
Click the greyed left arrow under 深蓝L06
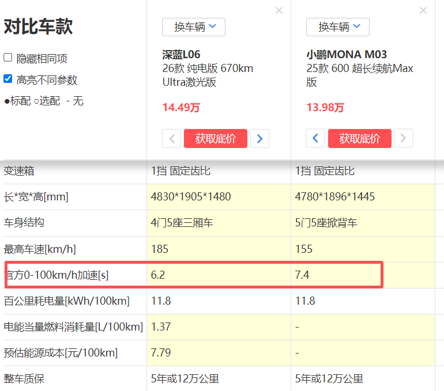[x=172, y=138]
